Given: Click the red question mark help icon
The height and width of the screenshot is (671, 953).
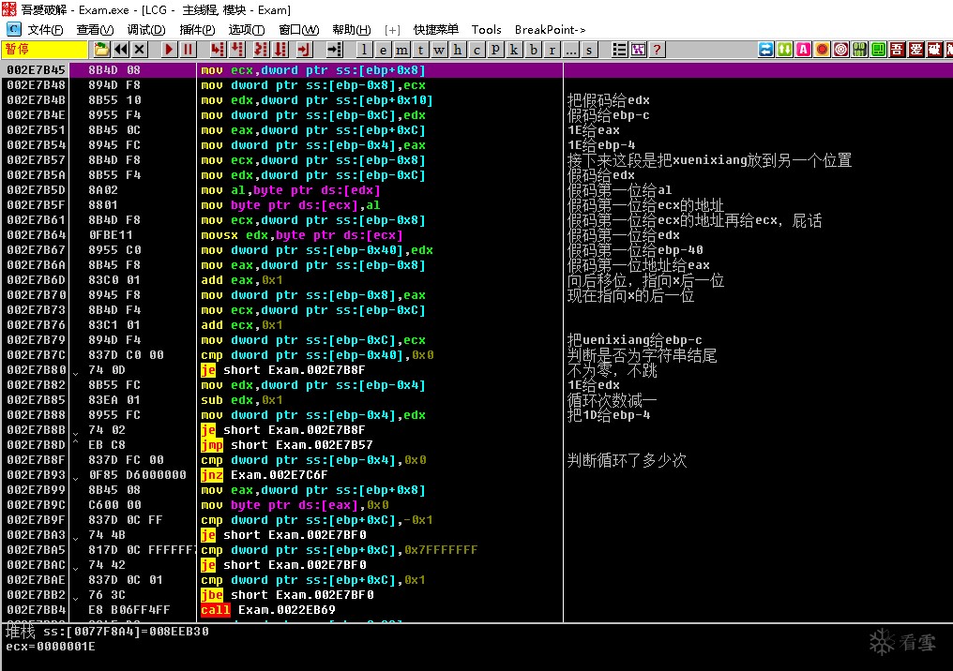Looking at the screenshot, I should tap(657, 50).
